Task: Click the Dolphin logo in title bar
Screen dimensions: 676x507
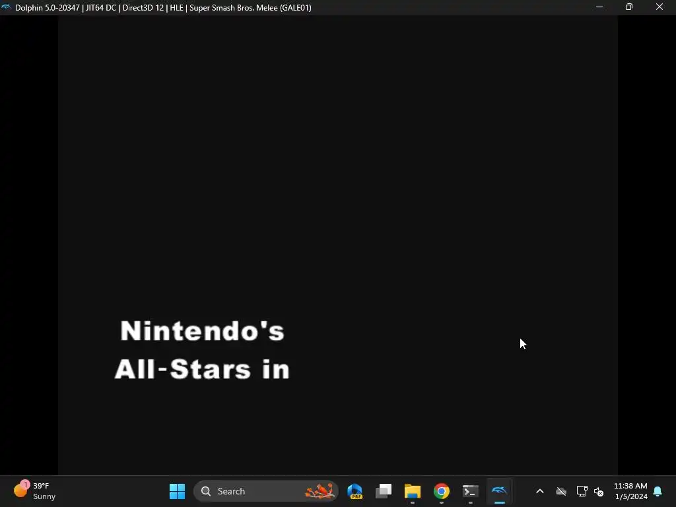Action: coord(6,7)
